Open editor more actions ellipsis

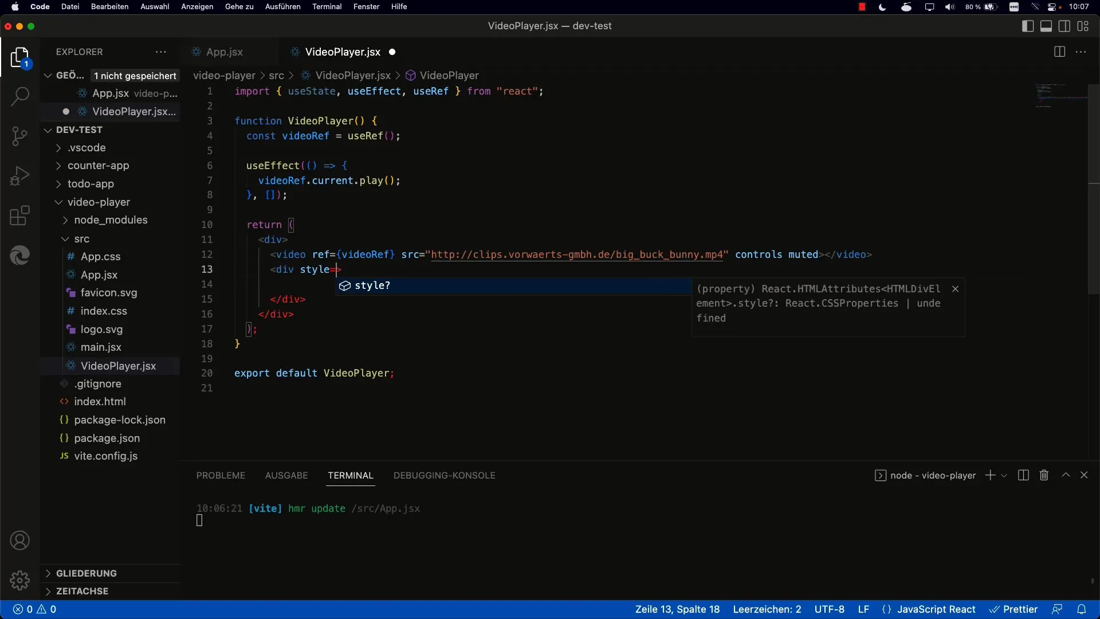coord(1081,52)
